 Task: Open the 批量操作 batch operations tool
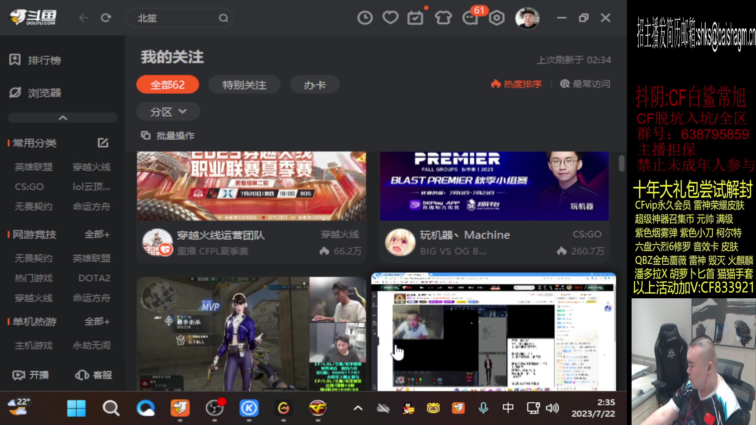(x=168, y=135)
